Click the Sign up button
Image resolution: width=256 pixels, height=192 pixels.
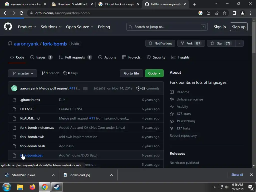(238, 27)
